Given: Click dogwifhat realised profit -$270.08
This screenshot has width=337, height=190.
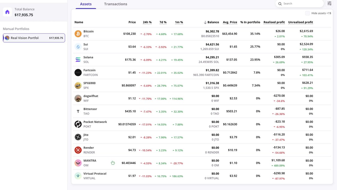Looking at the screenshot, I should coord(279,96).
